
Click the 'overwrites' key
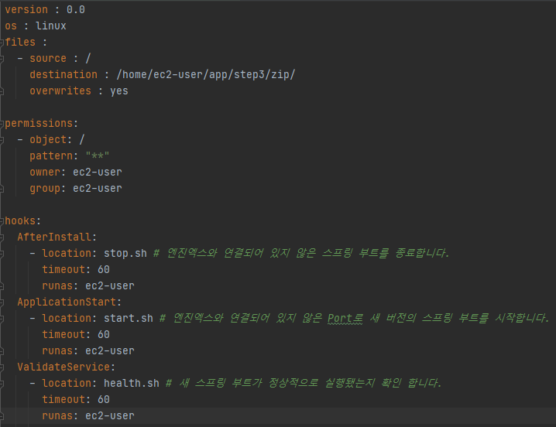point(60,91)
